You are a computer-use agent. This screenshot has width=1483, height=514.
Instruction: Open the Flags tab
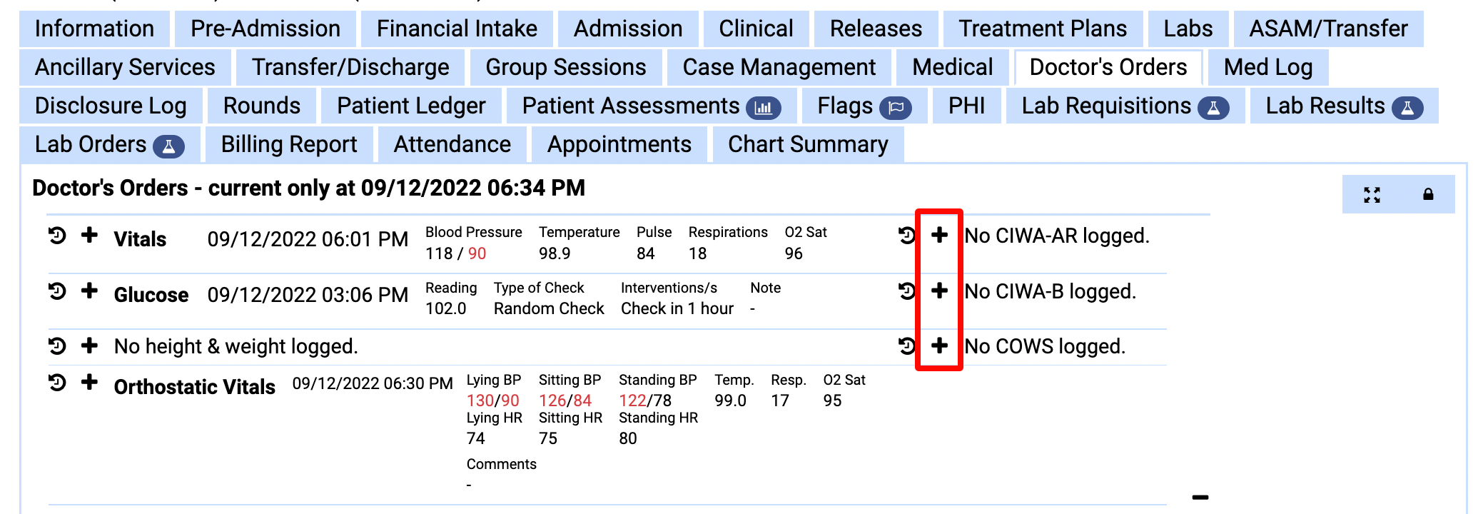coord(864,106)
